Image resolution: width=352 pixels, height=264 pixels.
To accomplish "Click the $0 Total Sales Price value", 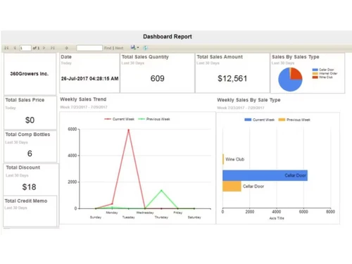I will pyautogui.click(x=30, y=120).
